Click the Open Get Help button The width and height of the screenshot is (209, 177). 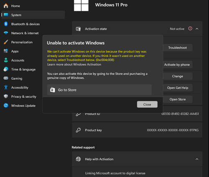pos(178,88)
